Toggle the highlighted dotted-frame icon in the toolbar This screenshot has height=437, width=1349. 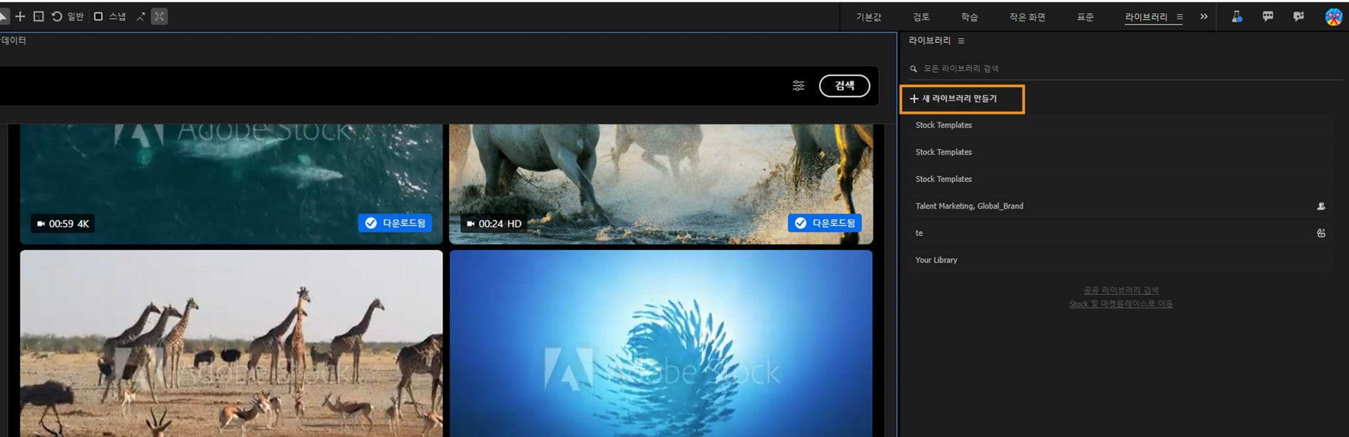coord(159,16)
